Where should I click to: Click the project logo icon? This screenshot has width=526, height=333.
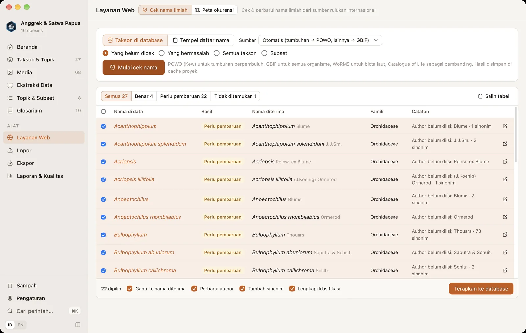point(11,27)
